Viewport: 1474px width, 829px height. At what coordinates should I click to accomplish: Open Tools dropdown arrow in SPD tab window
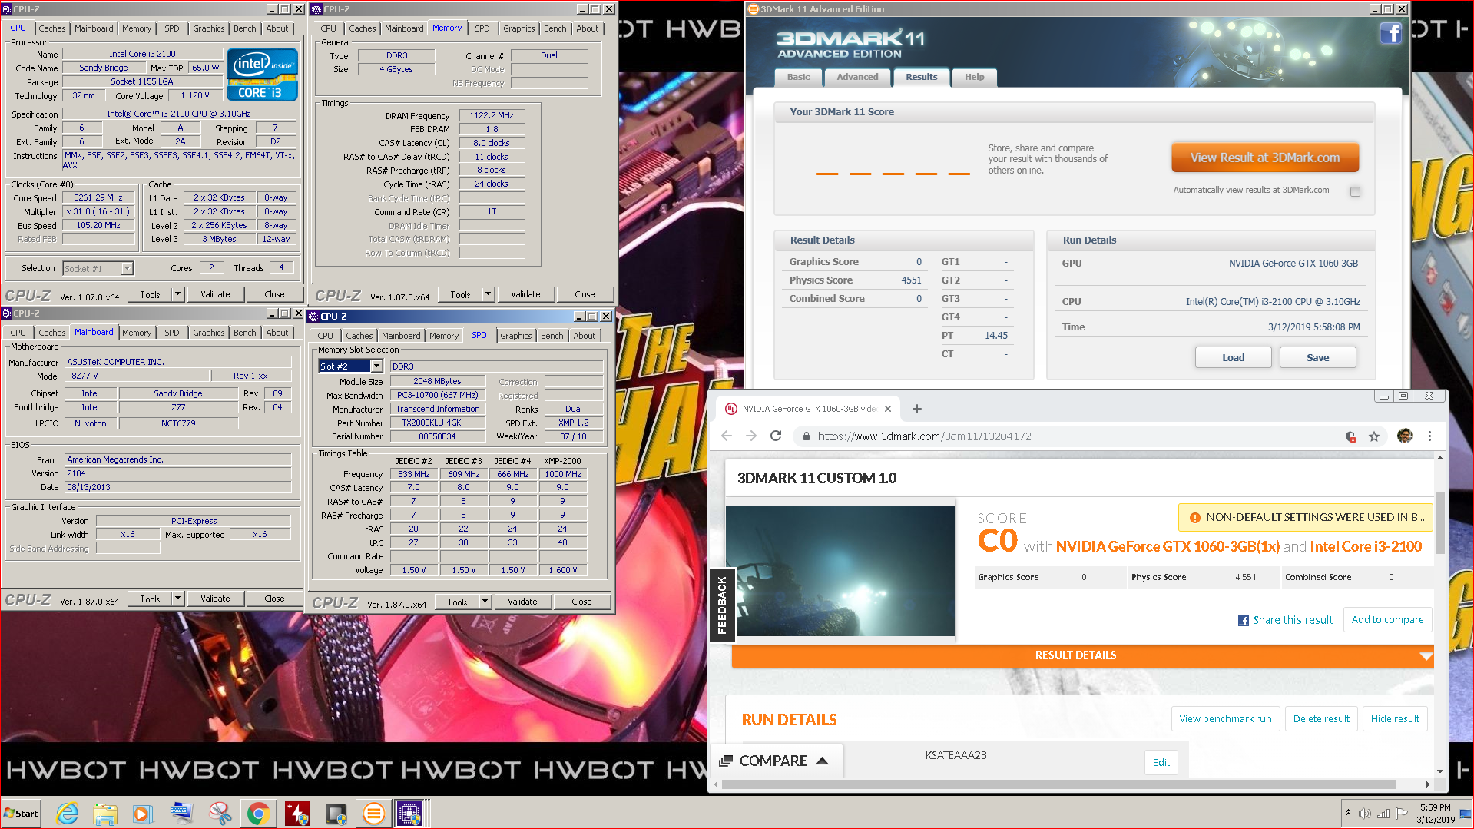pos(485,602)
